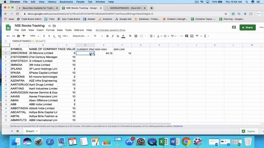Image resolution: width=264 pixels, height=148 pixels.
Task: Open Finder from the Dock
Action: [16, 142]
